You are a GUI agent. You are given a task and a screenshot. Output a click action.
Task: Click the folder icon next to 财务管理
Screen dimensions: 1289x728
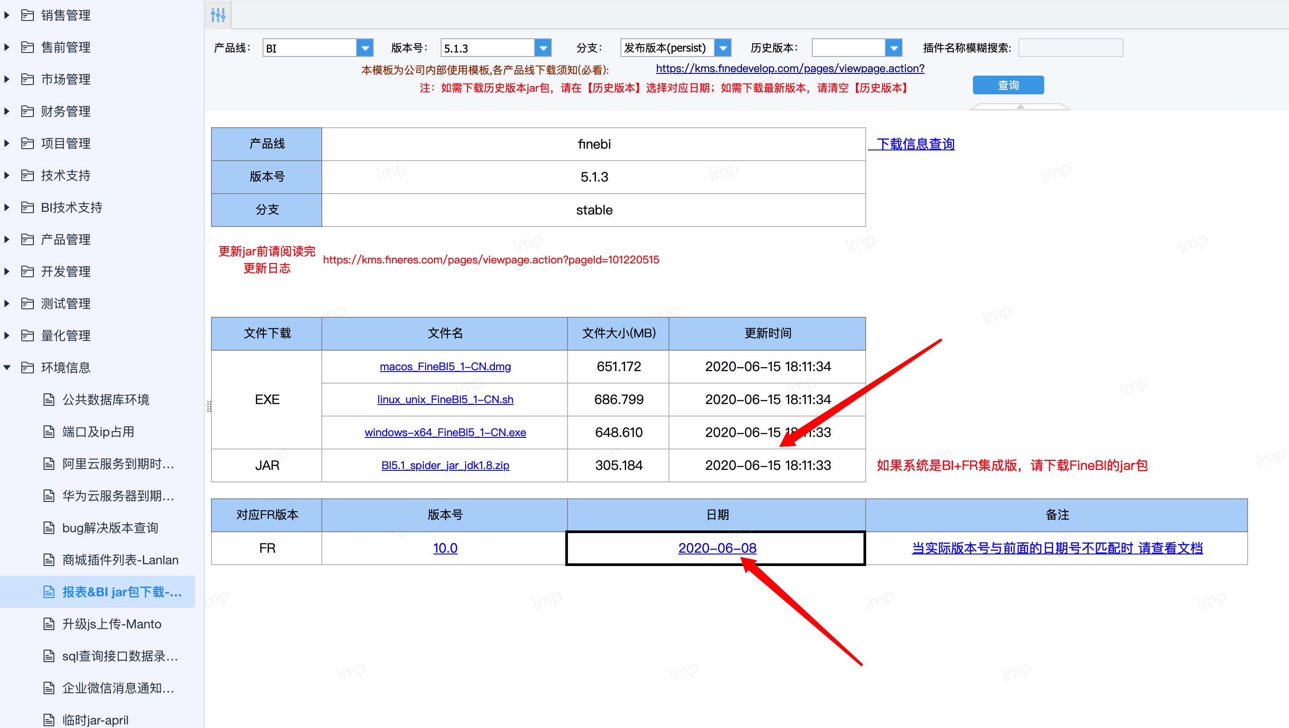28,111
